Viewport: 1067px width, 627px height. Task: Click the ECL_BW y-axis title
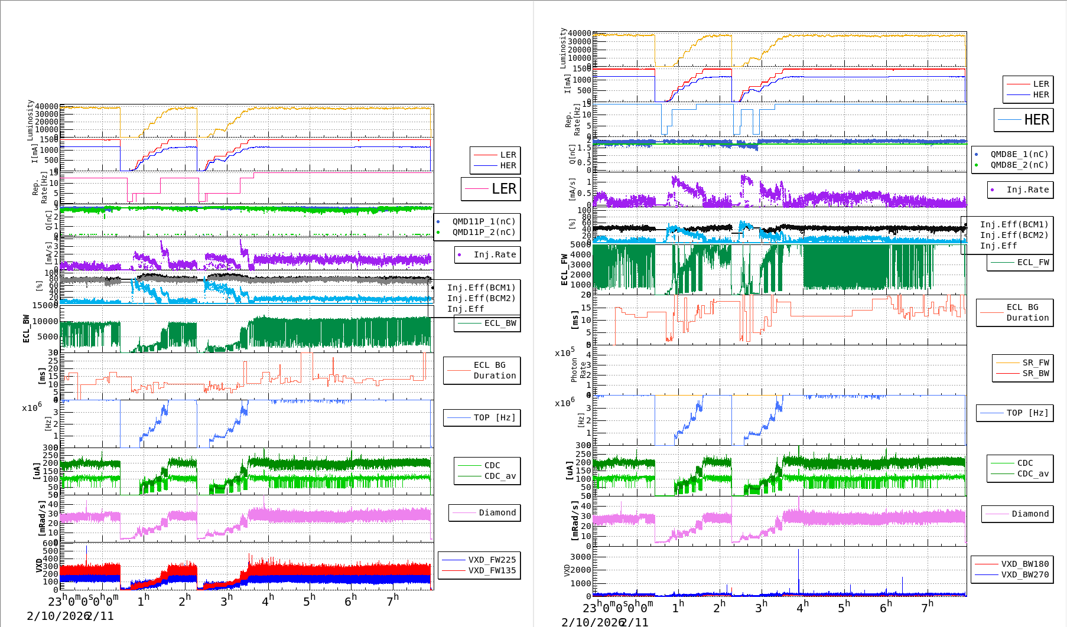click(x=26, y=329)
